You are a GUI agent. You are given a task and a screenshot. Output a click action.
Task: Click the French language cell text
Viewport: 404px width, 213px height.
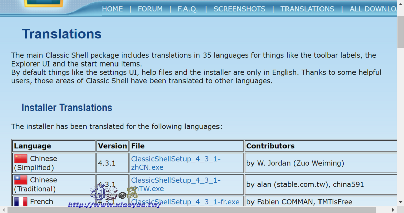41,202
